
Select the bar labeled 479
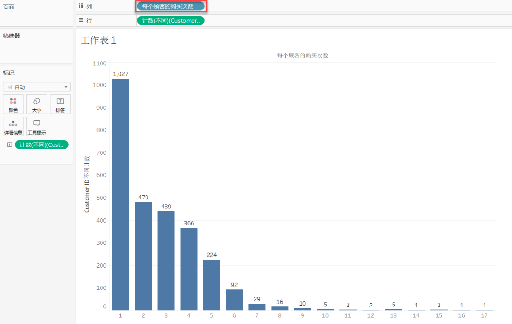[143, 256]
